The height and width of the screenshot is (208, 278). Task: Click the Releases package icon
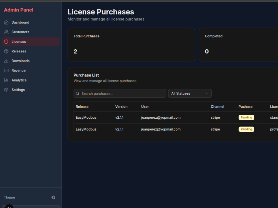(6, 51)
